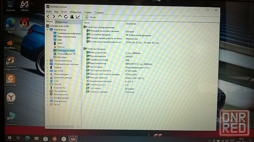
Task: Open the Отчёт menu
Action: (64, 12)
